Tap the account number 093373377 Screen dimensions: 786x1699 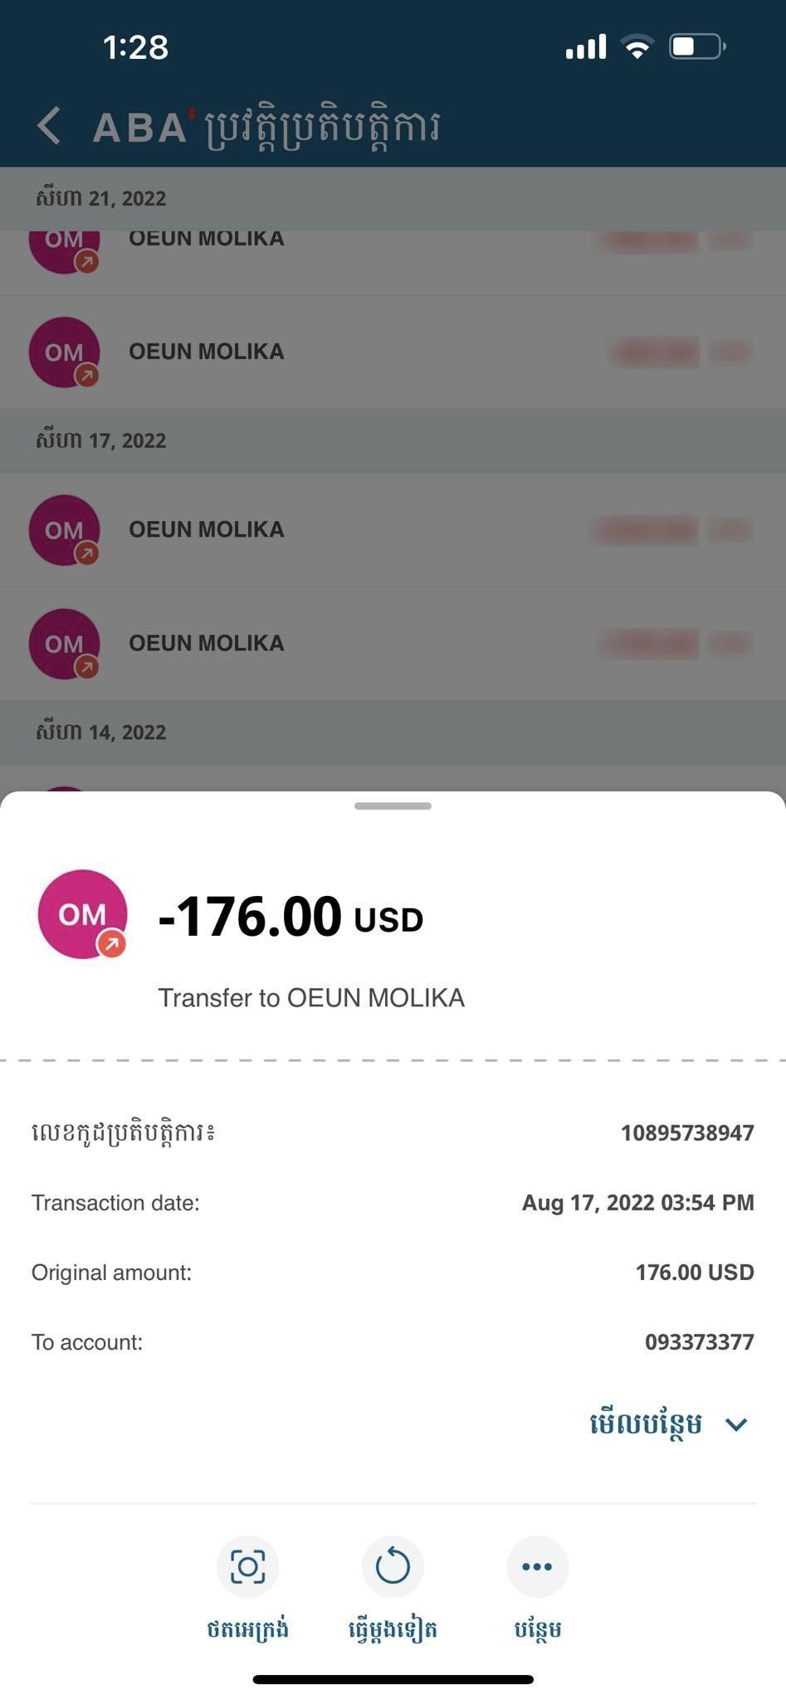(x=699, y=1342)
